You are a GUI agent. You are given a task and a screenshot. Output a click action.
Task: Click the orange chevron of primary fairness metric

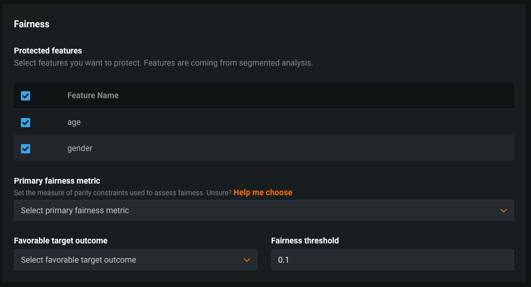click(504, 211)
